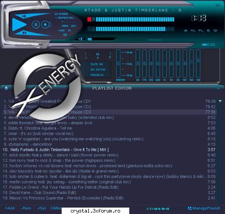Click the REPEAT ALL indicator
The height and width of the screenshot is (214, 225).
[x=64, y=18]
